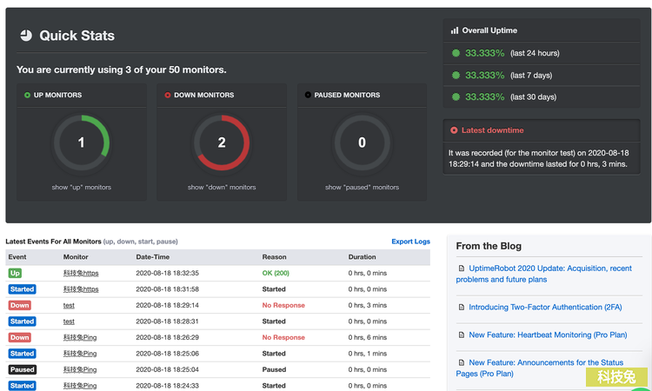Open Announcements for the Status Pages blog post
Screen dimensions: 652x391
[x=540, y=368]
